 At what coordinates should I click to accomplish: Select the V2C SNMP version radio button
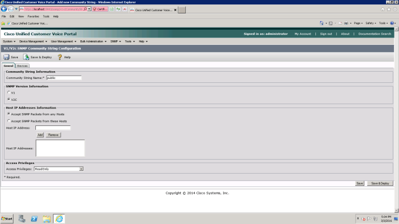8,99
